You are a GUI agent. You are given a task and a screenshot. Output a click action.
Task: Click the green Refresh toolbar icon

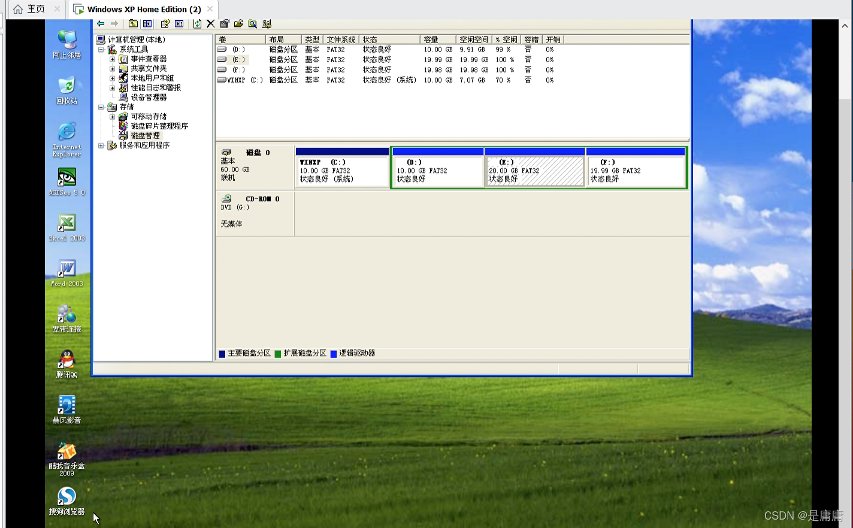coord(197,24)
